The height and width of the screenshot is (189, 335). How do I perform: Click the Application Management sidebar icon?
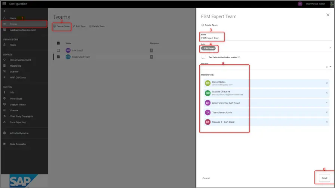tap(4, 30)
